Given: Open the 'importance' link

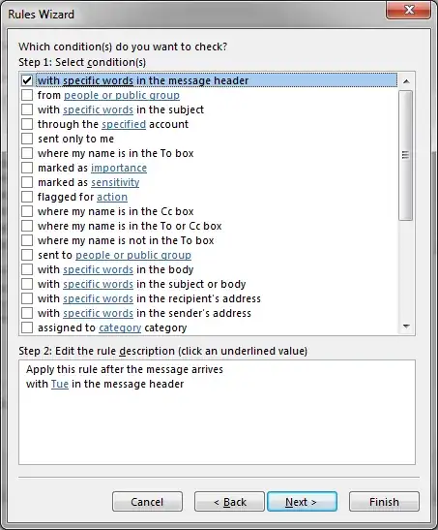Looking at the screenshot, I should click(x=119, y=168).
